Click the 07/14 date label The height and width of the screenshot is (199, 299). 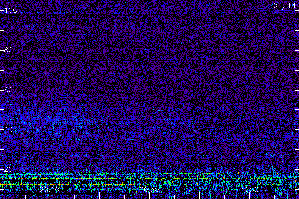click(284, 6)
